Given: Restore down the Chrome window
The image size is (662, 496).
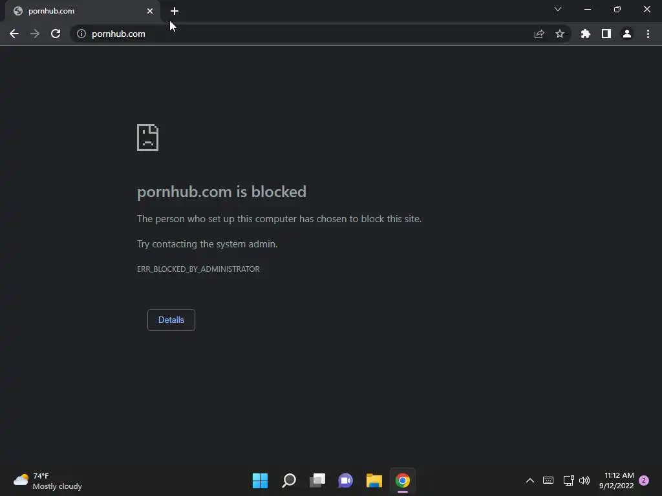Looking at the screenshot, I should [617, 9].
